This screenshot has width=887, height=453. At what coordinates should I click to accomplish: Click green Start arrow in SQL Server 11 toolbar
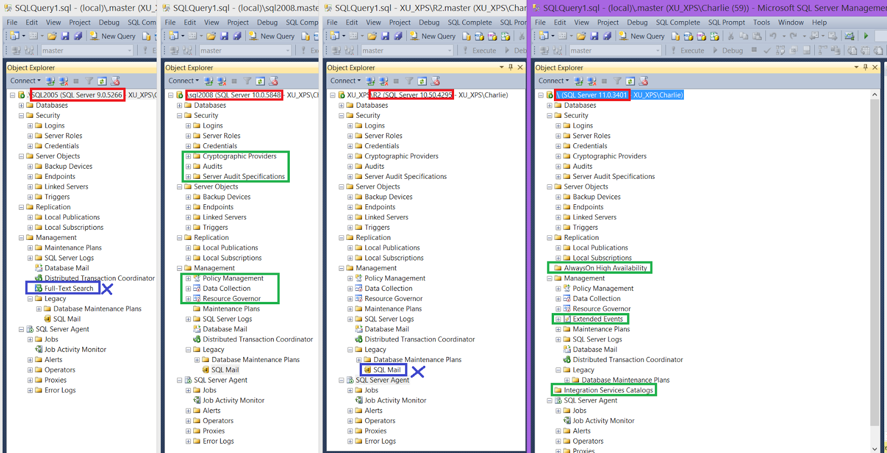[866, 36]
